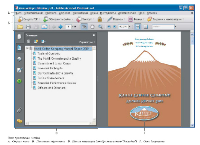Go to next page with blue arrow
The width and height of the screenshot is (200, 145).
point(60,27)
